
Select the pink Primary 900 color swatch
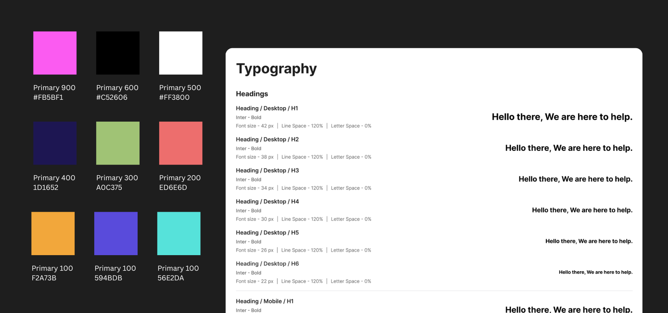pyautogui.click(x=55, y=53)
